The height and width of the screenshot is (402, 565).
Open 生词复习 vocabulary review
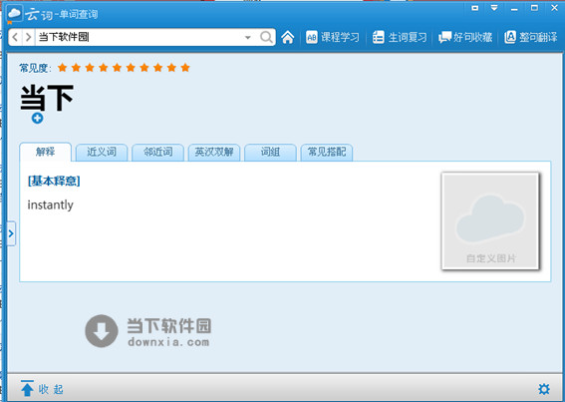pos(400,37)
